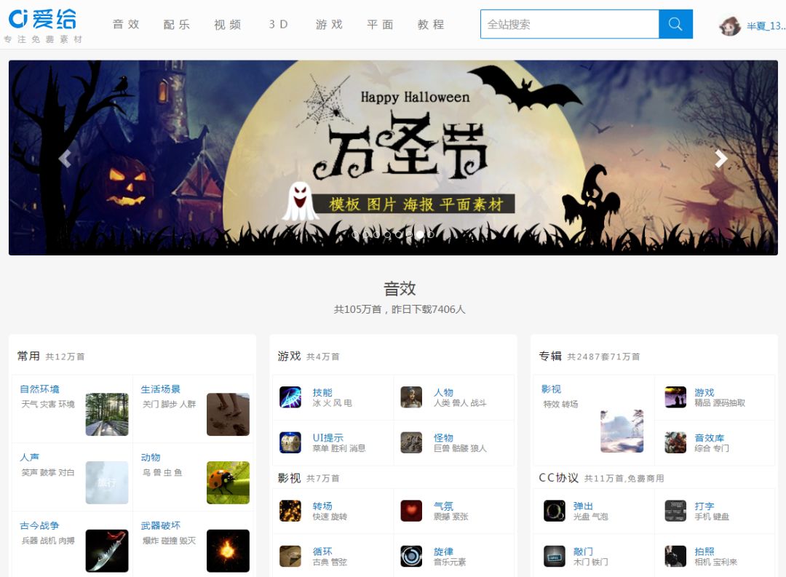Open the 配乐 navigation menu
The width and height of the screenshot is (786, 577).
(176, 24)
